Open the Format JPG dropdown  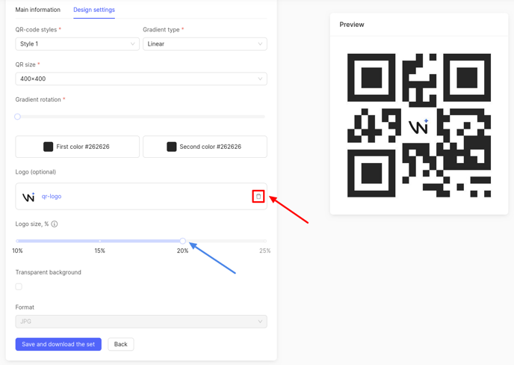pyautogui.click(x=140, y=322)
